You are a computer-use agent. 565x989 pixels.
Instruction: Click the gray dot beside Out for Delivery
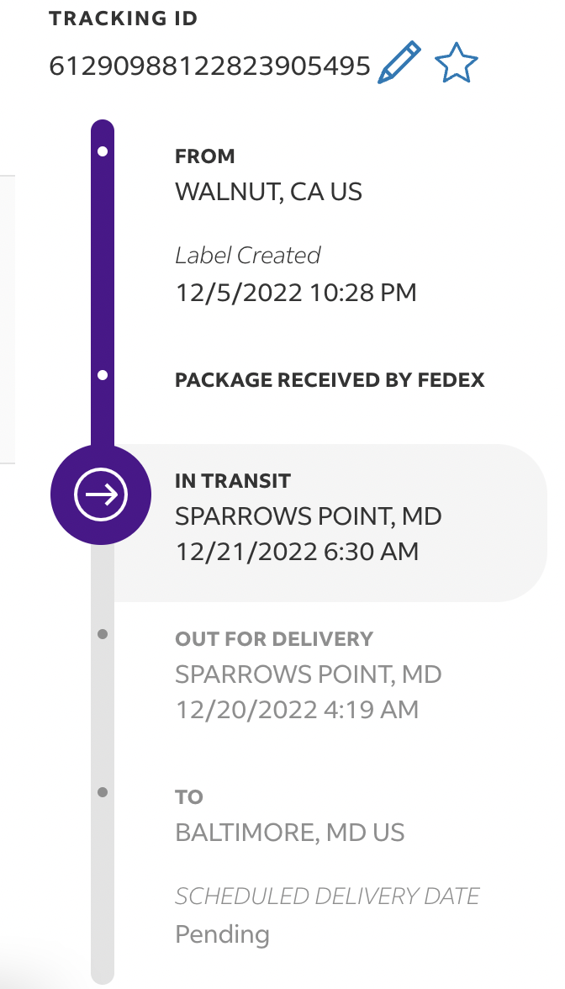point(103,634)
